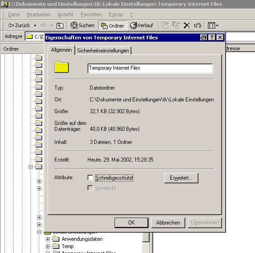This screenshot has height=253, width=255.
Task: Click the large folder icon in dialog
Action: pyautogui.click(x=62, y=67)
